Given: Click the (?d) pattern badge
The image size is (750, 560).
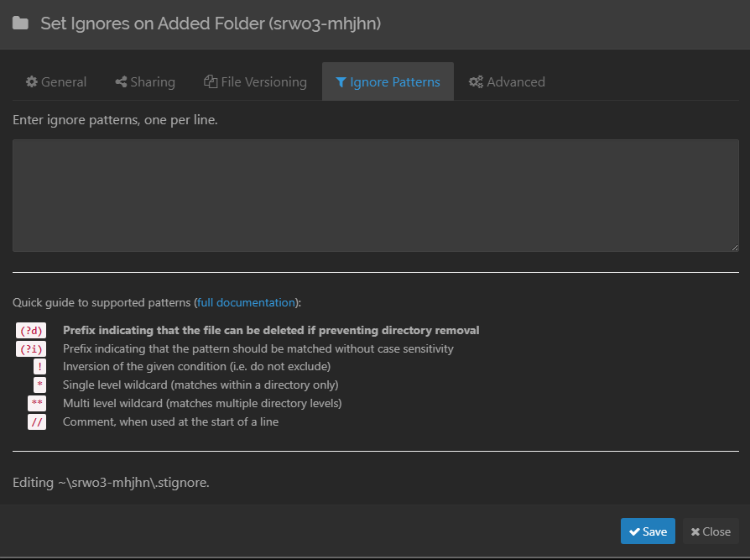Looking at the screenshot, I should (x=31, y=331).
